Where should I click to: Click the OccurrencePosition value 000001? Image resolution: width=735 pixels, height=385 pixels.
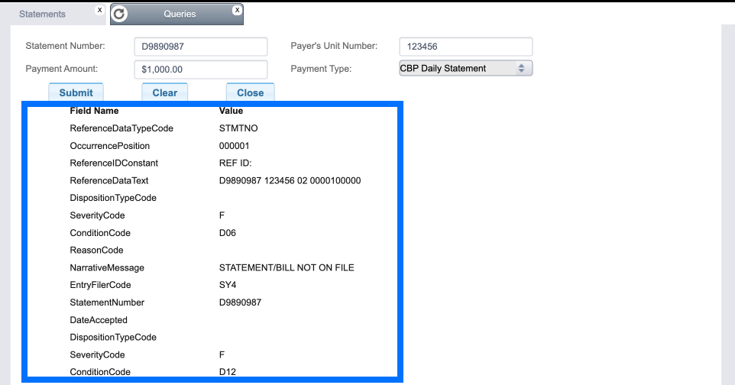tap(234, 146)
